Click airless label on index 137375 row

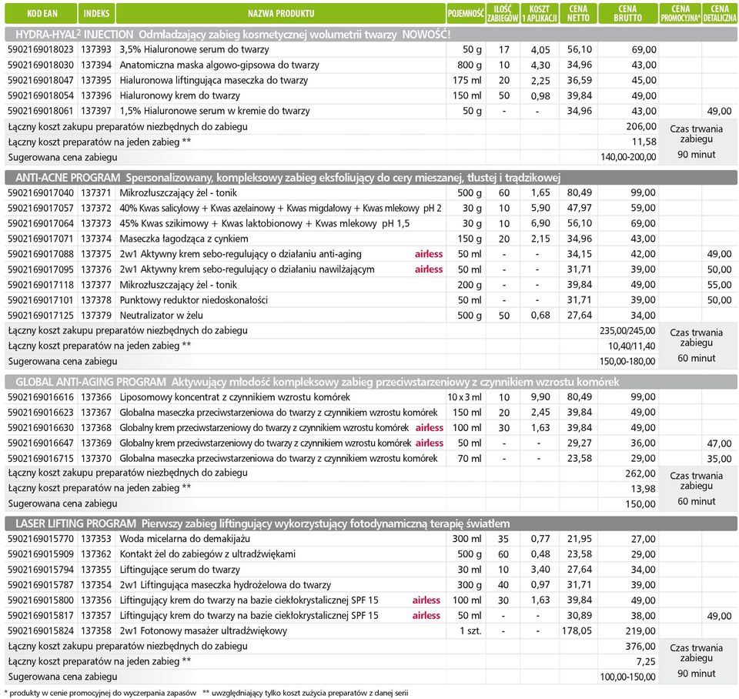click(x=429, y=254)
